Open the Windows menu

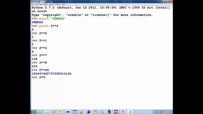(x=58, y=4)
